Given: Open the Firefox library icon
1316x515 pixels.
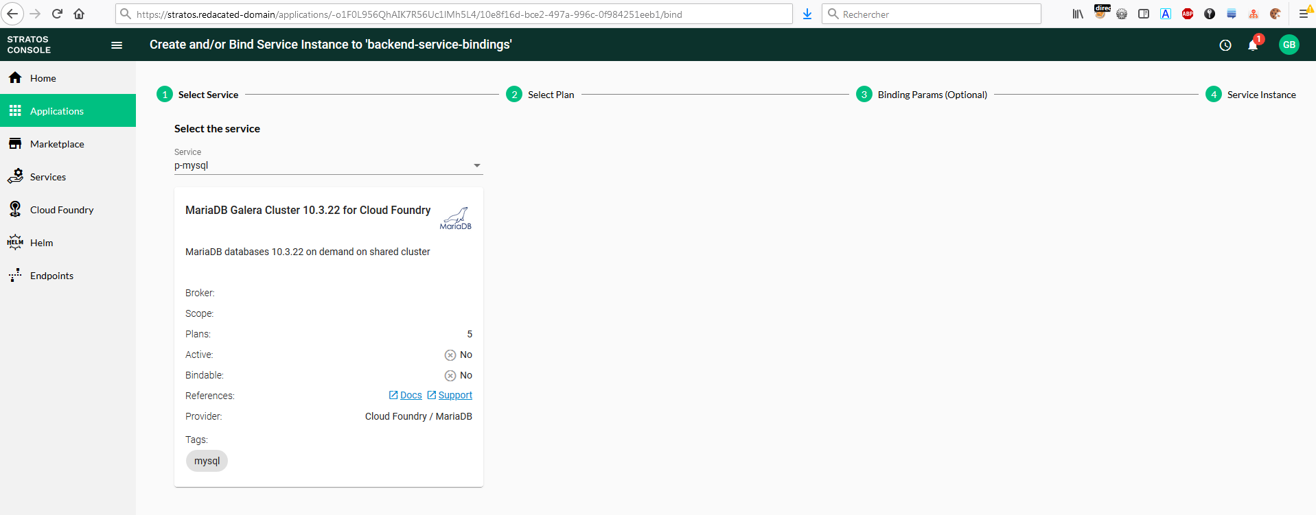Looking at the screenshot, I should coord(1078,14).
